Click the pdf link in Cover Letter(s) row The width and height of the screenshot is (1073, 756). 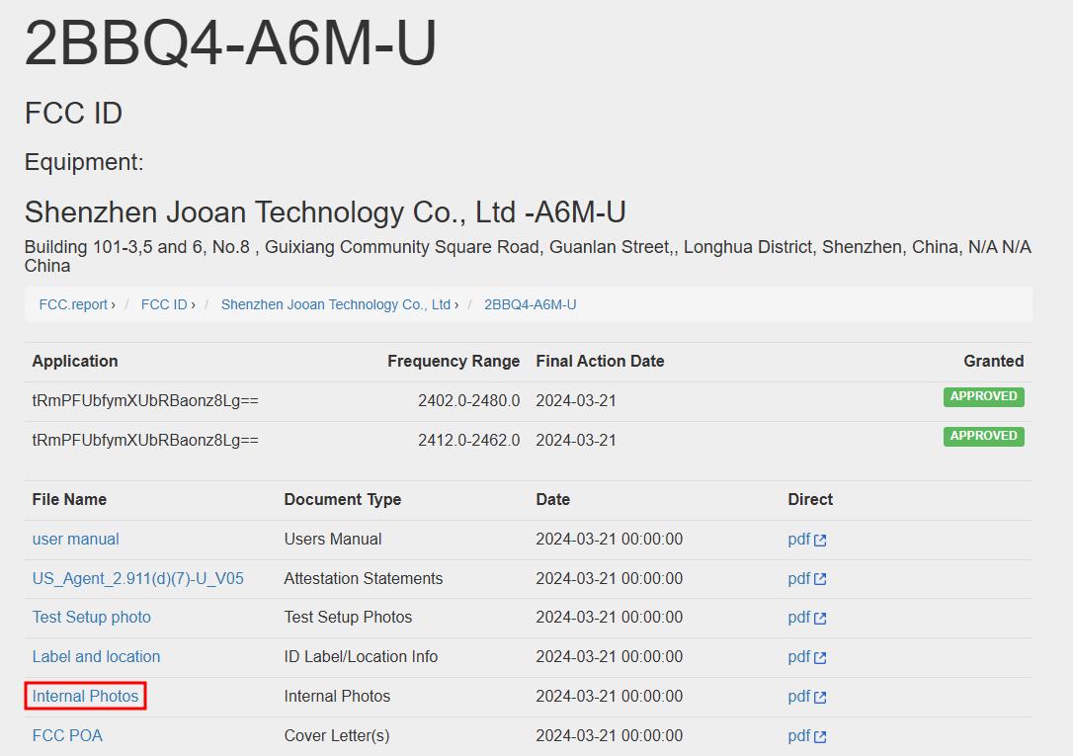point(807,735)
